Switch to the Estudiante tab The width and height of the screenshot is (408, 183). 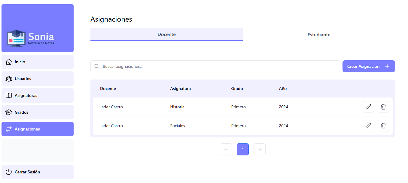319,34
